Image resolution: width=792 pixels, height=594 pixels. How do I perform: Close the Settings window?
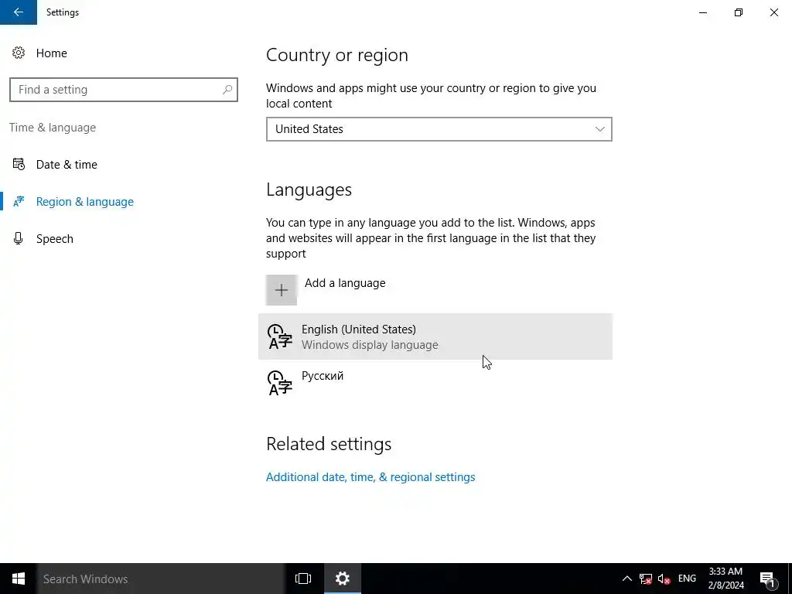(x=773, y=12)
